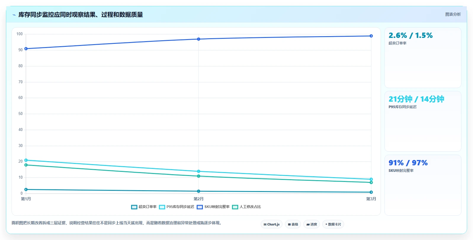This screenshot has width=473, height=240.
Task: Click the 50 y-axis tick label
Action: pos(20,114)
